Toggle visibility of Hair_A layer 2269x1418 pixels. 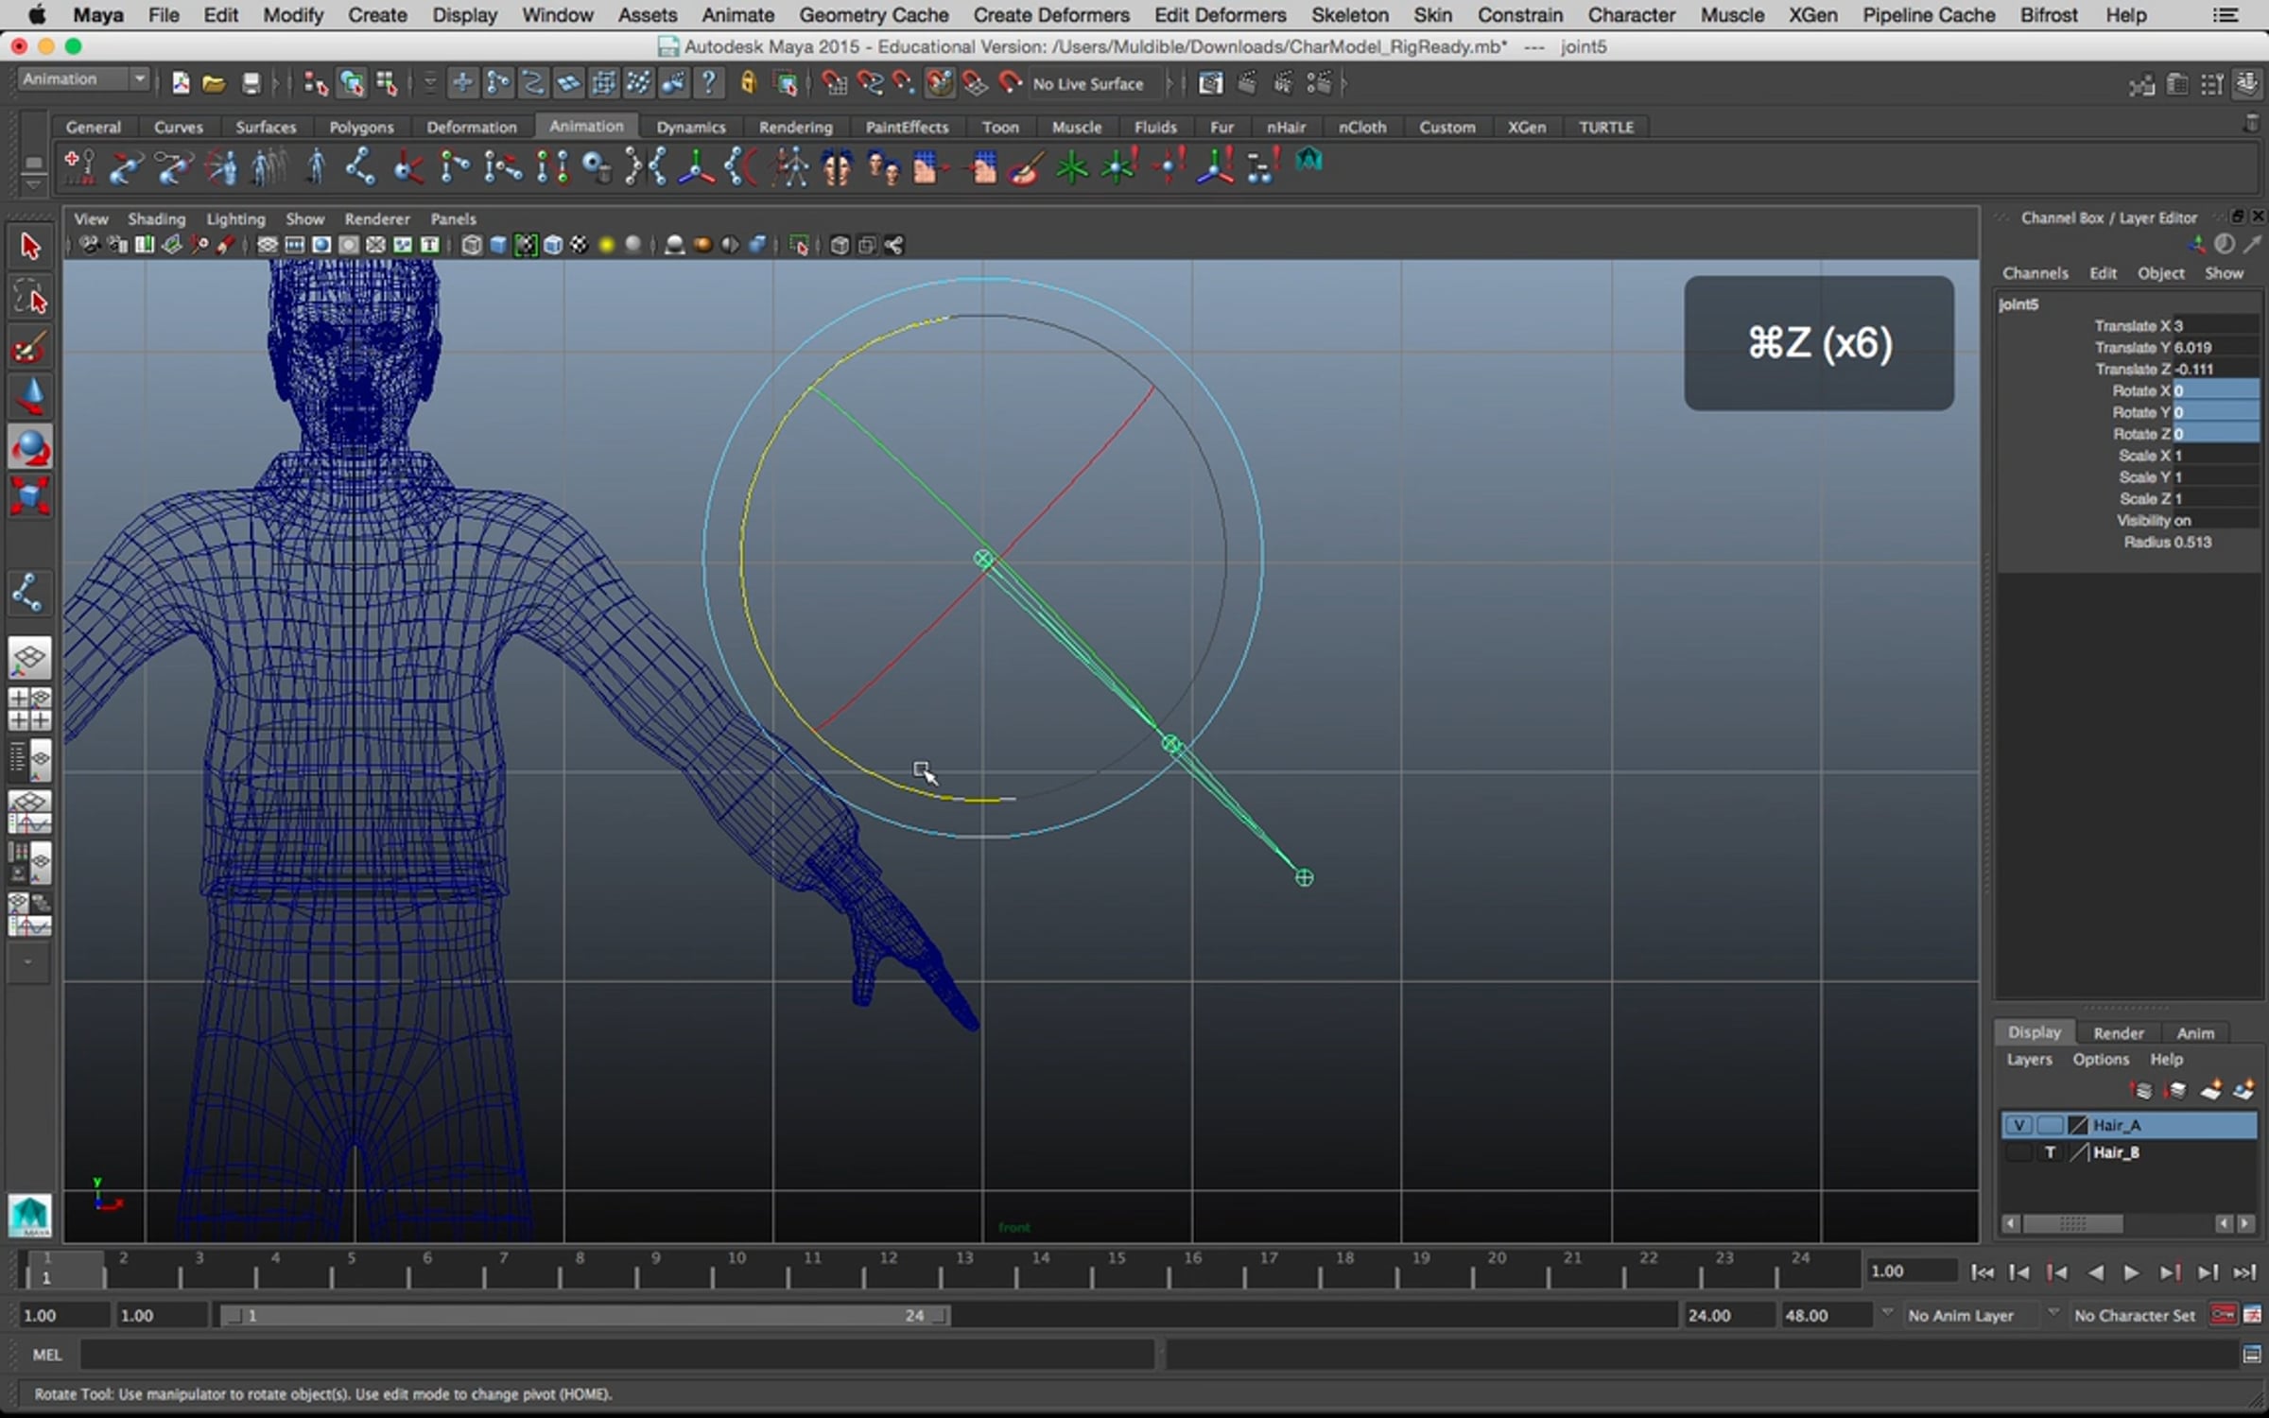(x=2018, y=1125)
